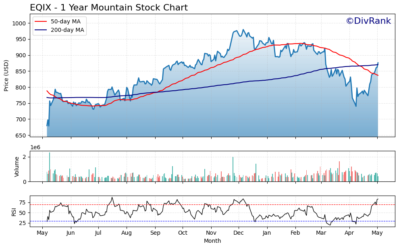This screenshot has width=399, height=248.
Task: Click the Jun month label
Action: pos(71,233)
